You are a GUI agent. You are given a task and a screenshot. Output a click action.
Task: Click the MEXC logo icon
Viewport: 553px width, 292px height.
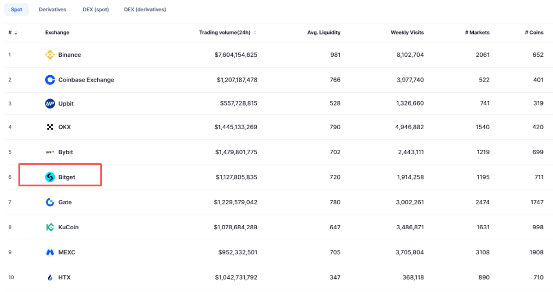pyautogui.click(x=50, y=252)
